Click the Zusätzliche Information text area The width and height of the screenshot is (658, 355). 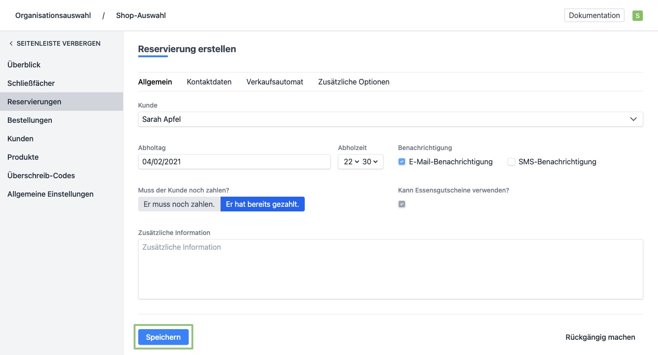(x=390, y=269)
